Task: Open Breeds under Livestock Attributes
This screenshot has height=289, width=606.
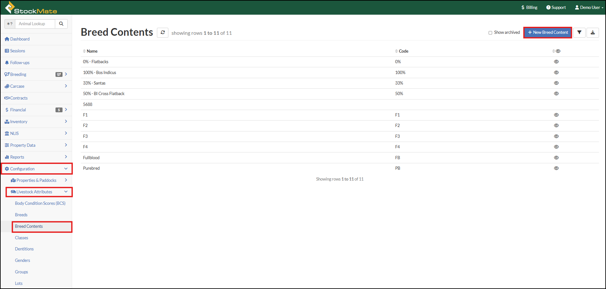Action: click(21, 215)
